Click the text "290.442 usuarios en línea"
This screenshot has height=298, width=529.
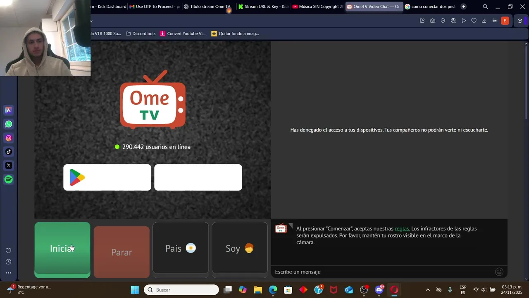point(156,147)
